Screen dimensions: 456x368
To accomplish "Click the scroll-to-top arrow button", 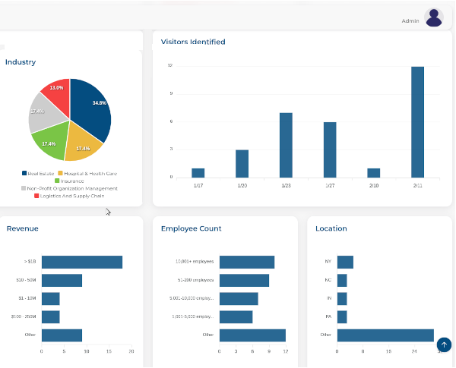I will (444, 345).
